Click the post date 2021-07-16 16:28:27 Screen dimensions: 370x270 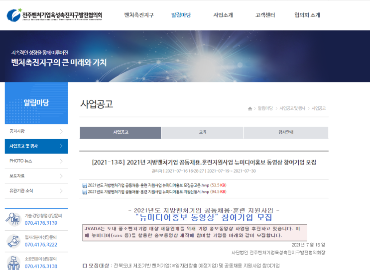tap(185, 171)
